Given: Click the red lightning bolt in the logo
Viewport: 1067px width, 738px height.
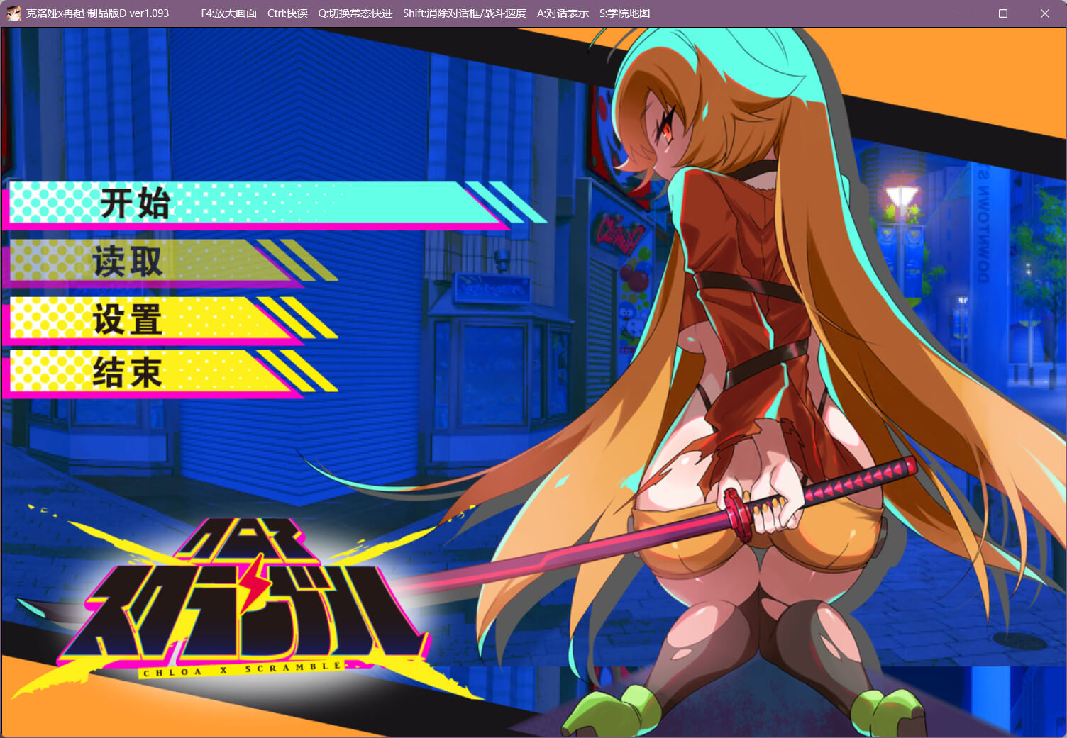Looking at the screenshot, I should pyautogui.click(x=252, y=583).
